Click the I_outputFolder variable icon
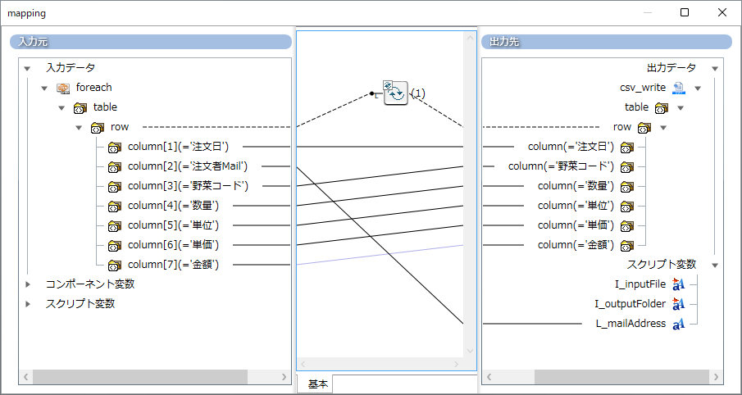The image size is (742, 395). (x=679, y=304)
